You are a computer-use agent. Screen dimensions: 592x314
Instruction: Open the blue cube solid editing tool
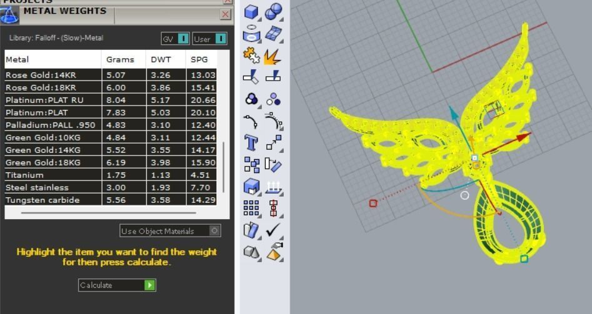[251, 187]
